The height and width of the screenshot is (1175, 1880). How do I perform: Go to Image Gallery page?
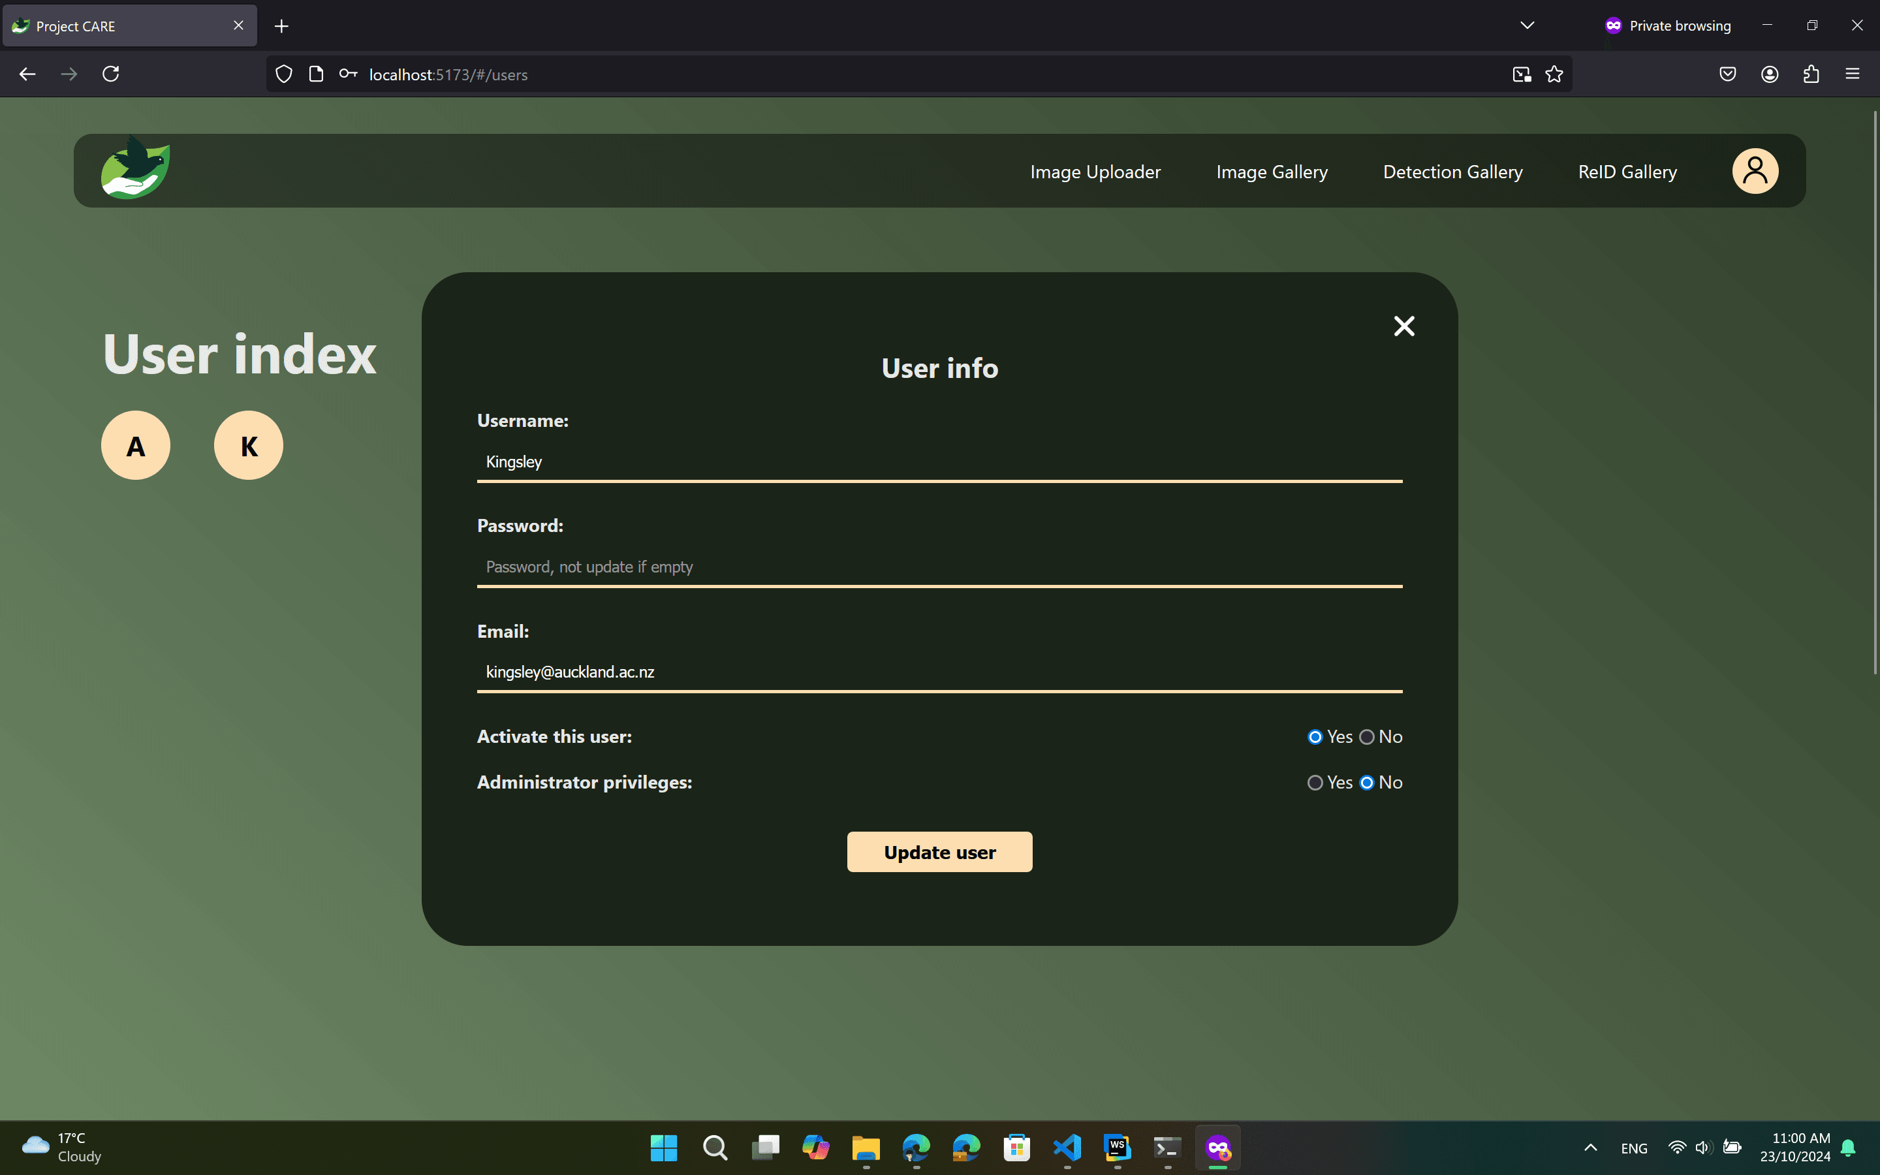click(1271, 172)
